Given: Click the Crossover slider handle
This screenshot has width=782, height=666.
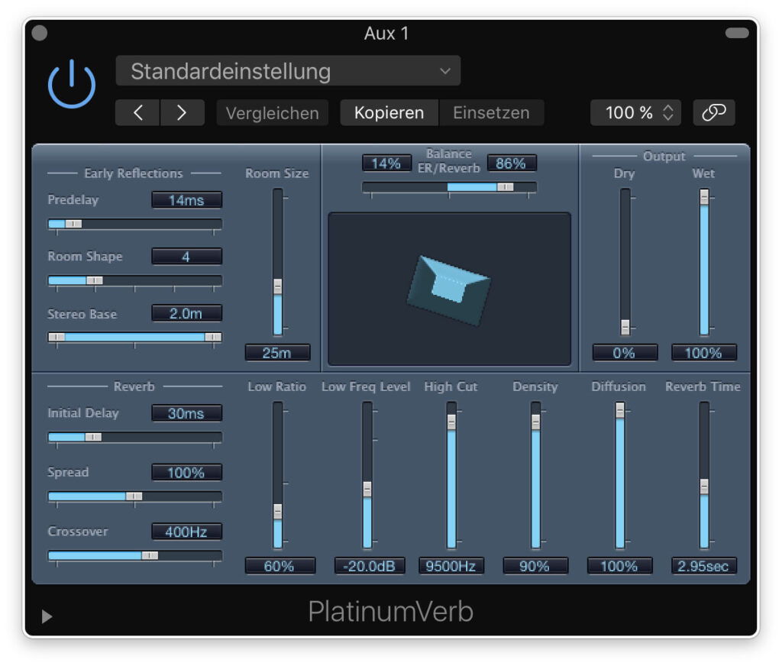Looking at the screenshot, I should point(150,555).
